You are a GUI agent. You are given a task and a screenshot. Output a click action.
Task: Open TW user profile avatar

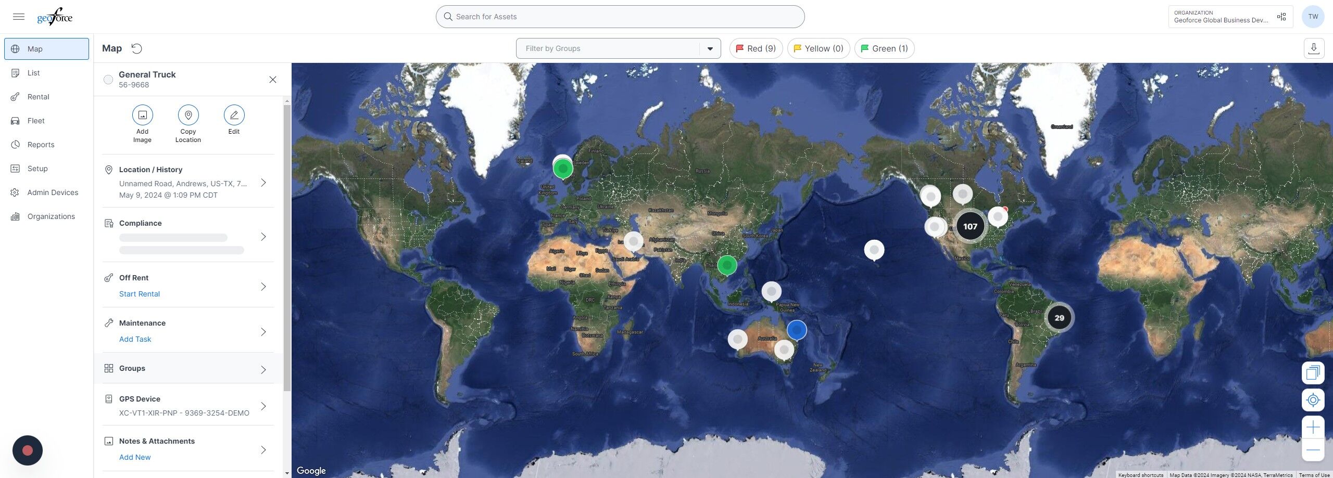tap(1313, 17)
